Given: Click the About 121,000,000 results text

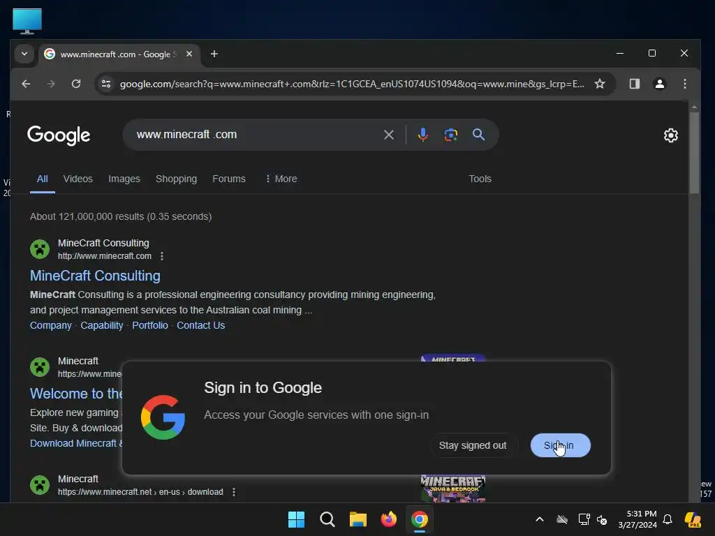Looking at the screenshot, I should (x=121, y=216).
